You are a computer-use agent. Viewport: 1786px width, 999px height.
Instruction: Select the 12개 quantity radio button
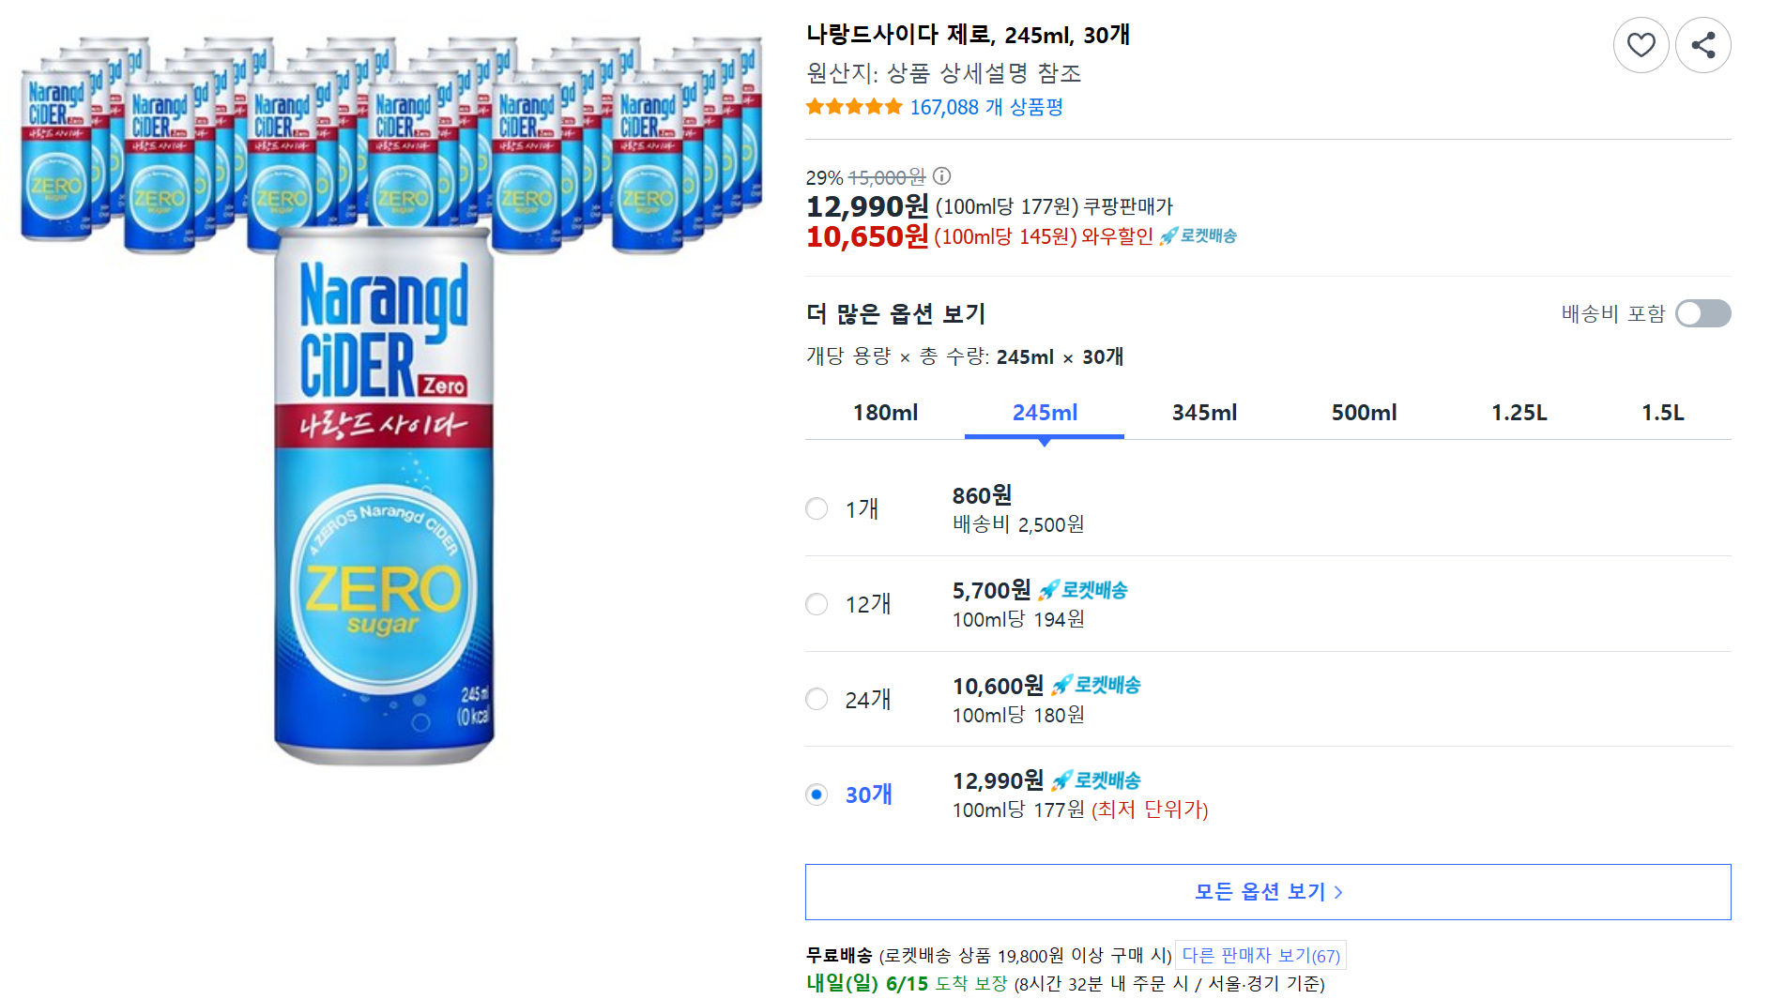tap(816, 604)
